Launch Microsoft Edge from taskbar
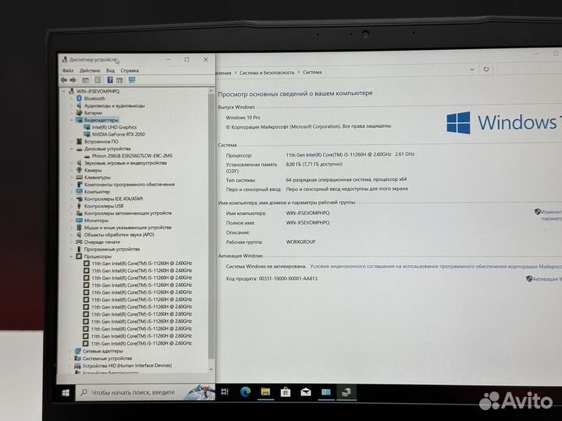Screen dimensions: 562x421 pos(245,391)
